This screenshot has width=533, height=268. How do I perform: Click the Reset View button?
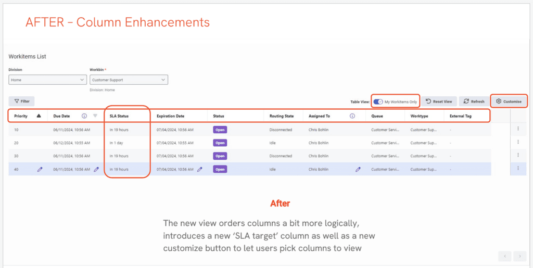[439, 101]
